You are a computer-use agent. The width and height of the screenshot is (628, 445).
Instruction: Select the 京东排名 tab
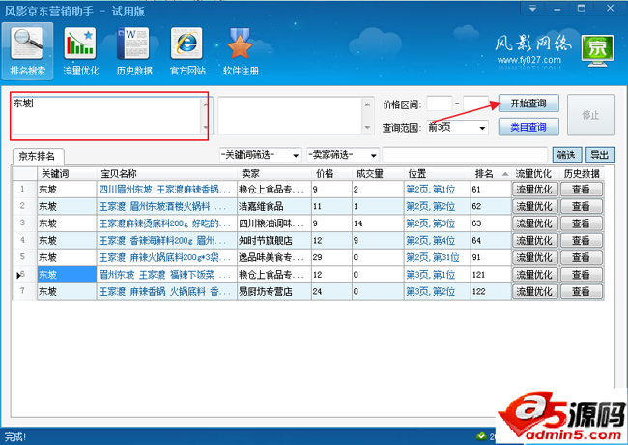pos(37,156)
